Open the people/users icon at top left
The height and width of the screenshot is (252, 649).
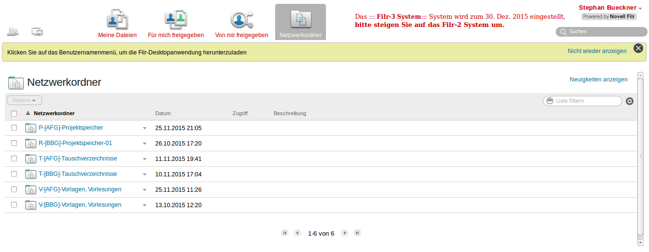(13, 32)
